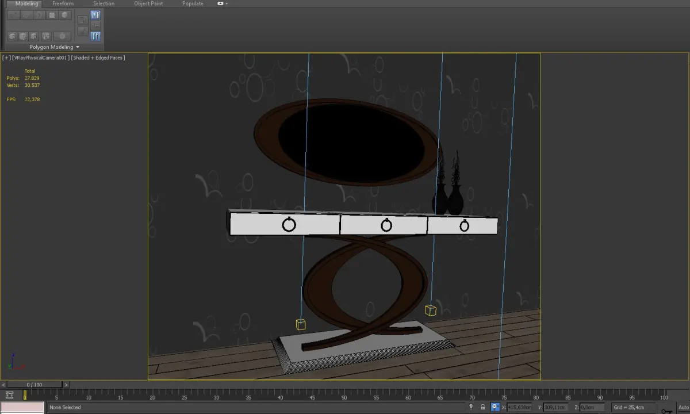Click the X coordinate input field
The width and height of the screenshot is (690, 414).
(x=520, y=407)
